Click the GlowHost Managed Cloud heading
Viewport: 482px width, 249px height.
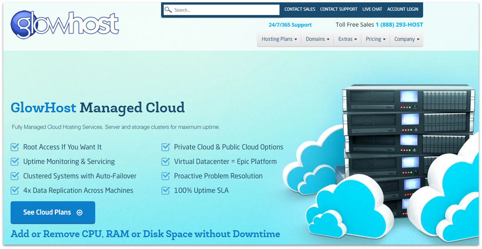(98, 108)
